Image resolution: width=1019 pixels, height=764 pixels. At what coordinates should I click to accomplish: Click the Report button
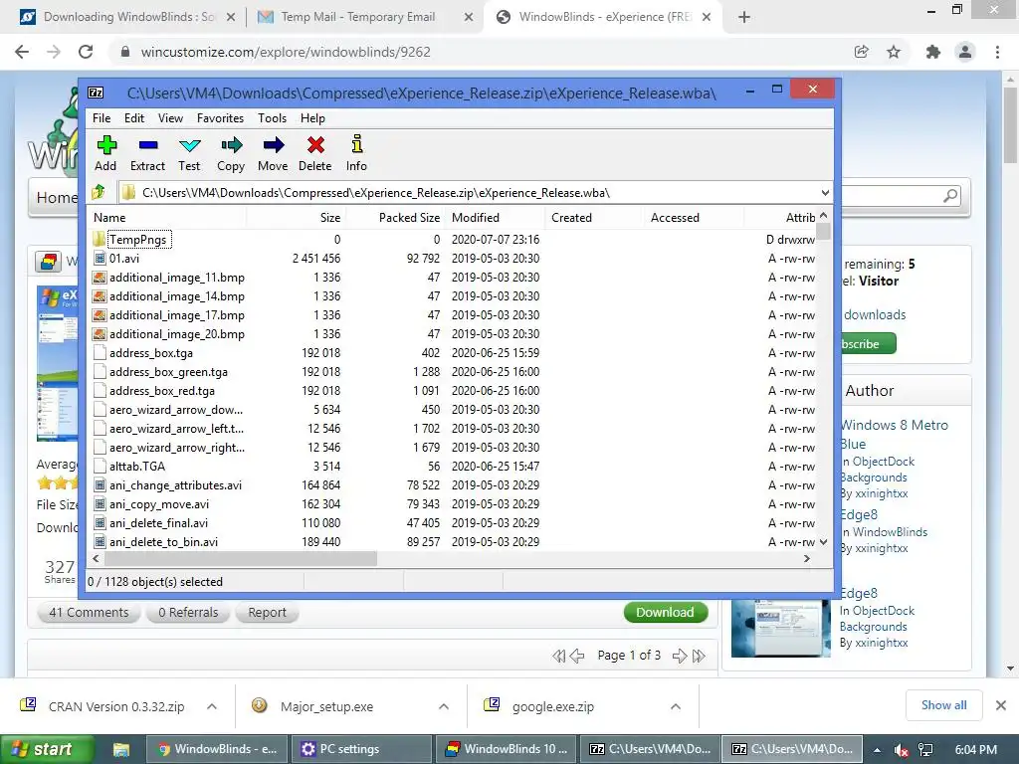click(x=267, y=612)
